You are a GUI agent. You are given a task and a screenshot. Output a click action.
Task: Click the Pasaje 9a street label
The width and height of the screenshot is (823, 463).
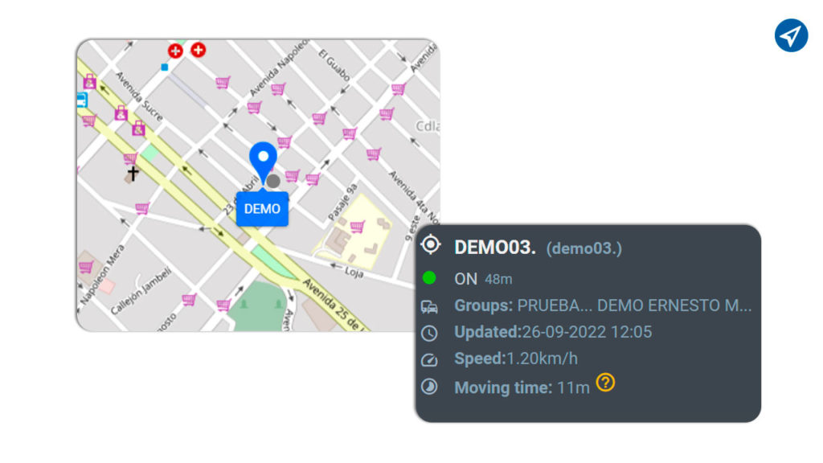tap(342, 202)
